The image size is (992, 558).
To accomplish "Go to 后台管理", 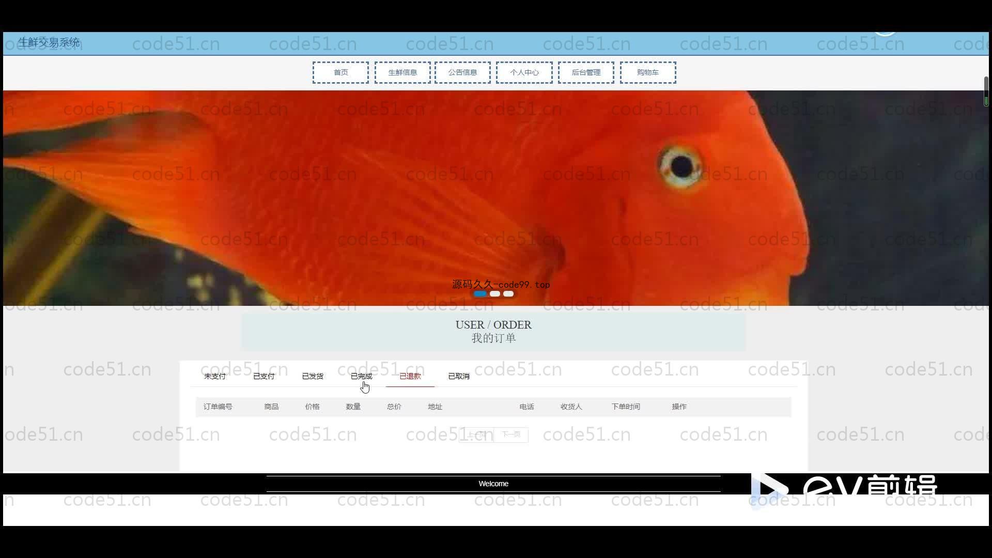I will (586, 72).
